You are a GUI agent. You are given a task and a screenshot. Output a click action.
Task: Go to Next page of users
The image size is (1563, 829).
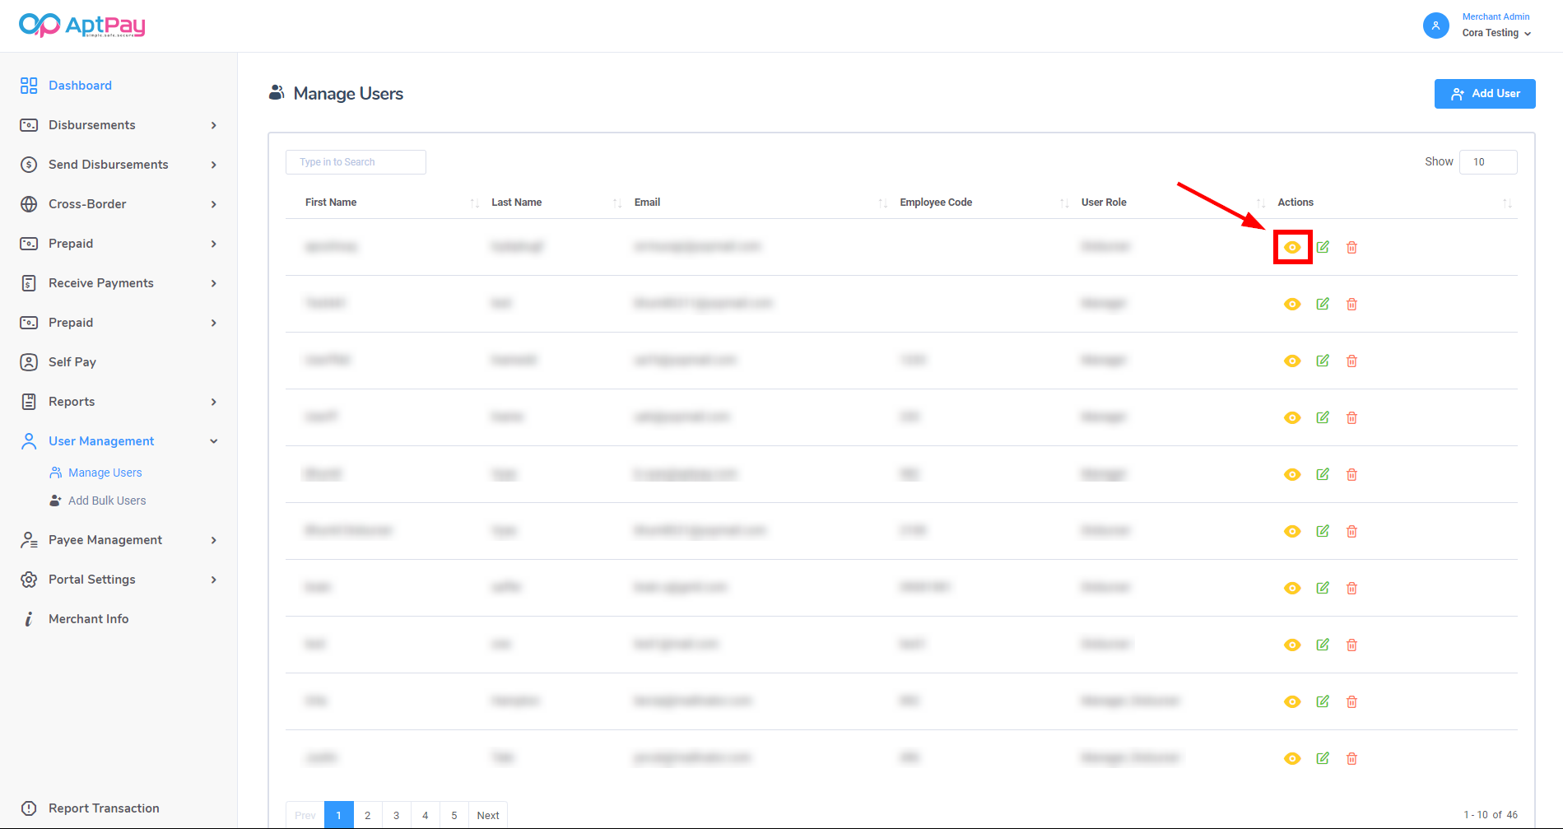tap(488, 815)
